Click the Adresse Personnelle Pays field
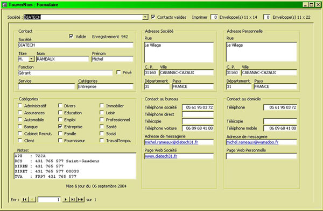323x211 pixels. pyautogui.click(x=276, y=86)
